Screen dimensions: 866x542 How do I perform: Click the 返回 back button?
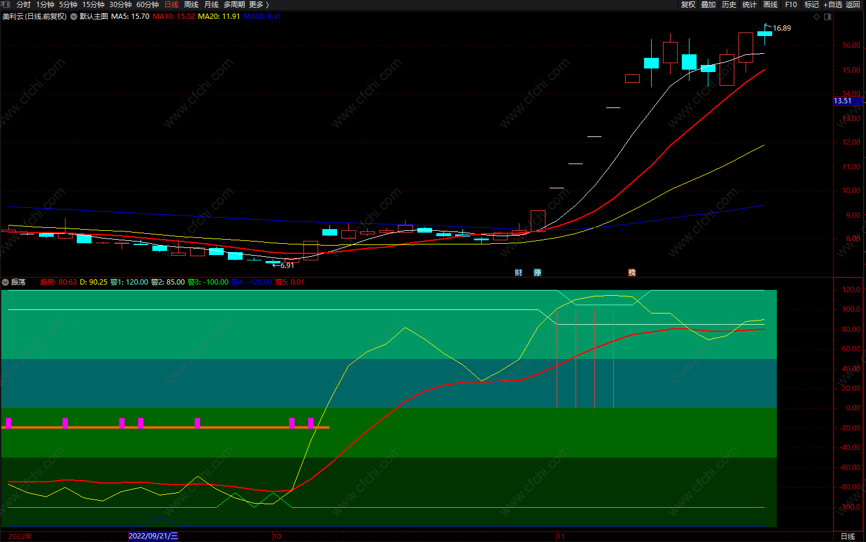[853, 5]
